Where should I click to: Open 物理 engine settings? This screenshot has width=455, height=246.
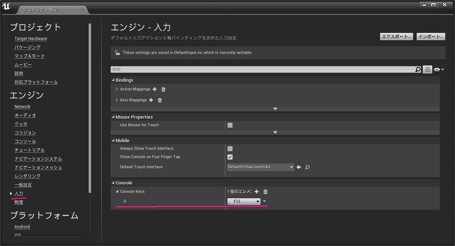tap(19, 202)
